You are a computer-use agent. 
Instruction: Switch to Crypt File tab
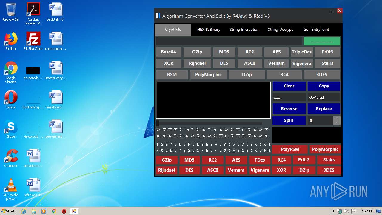point(173,30)
